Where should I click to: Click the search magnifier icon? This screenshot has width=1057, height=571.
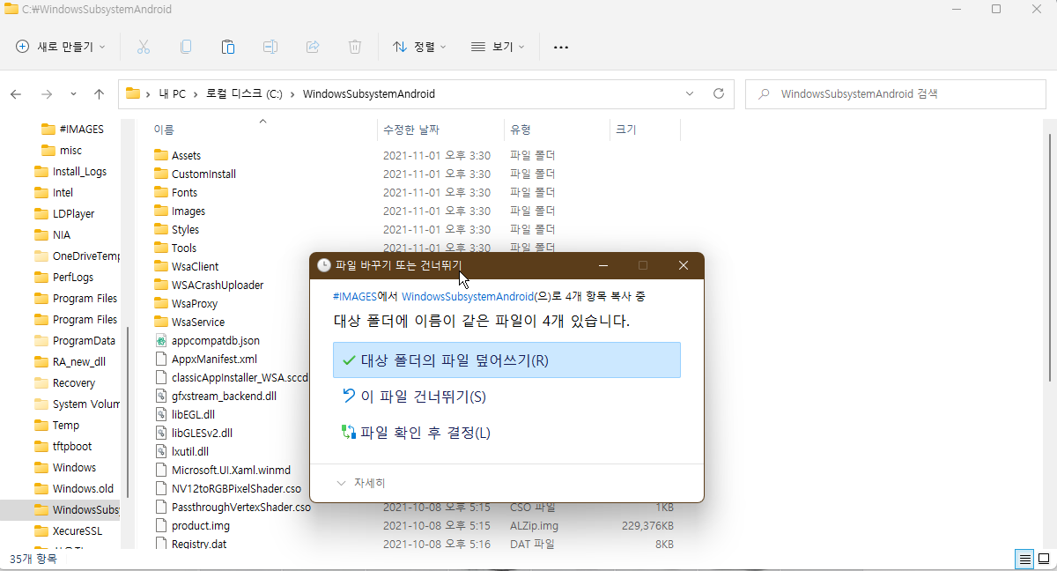764,93
